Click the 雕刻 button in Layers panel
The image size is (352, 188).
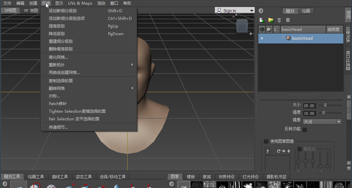[290, 11]
